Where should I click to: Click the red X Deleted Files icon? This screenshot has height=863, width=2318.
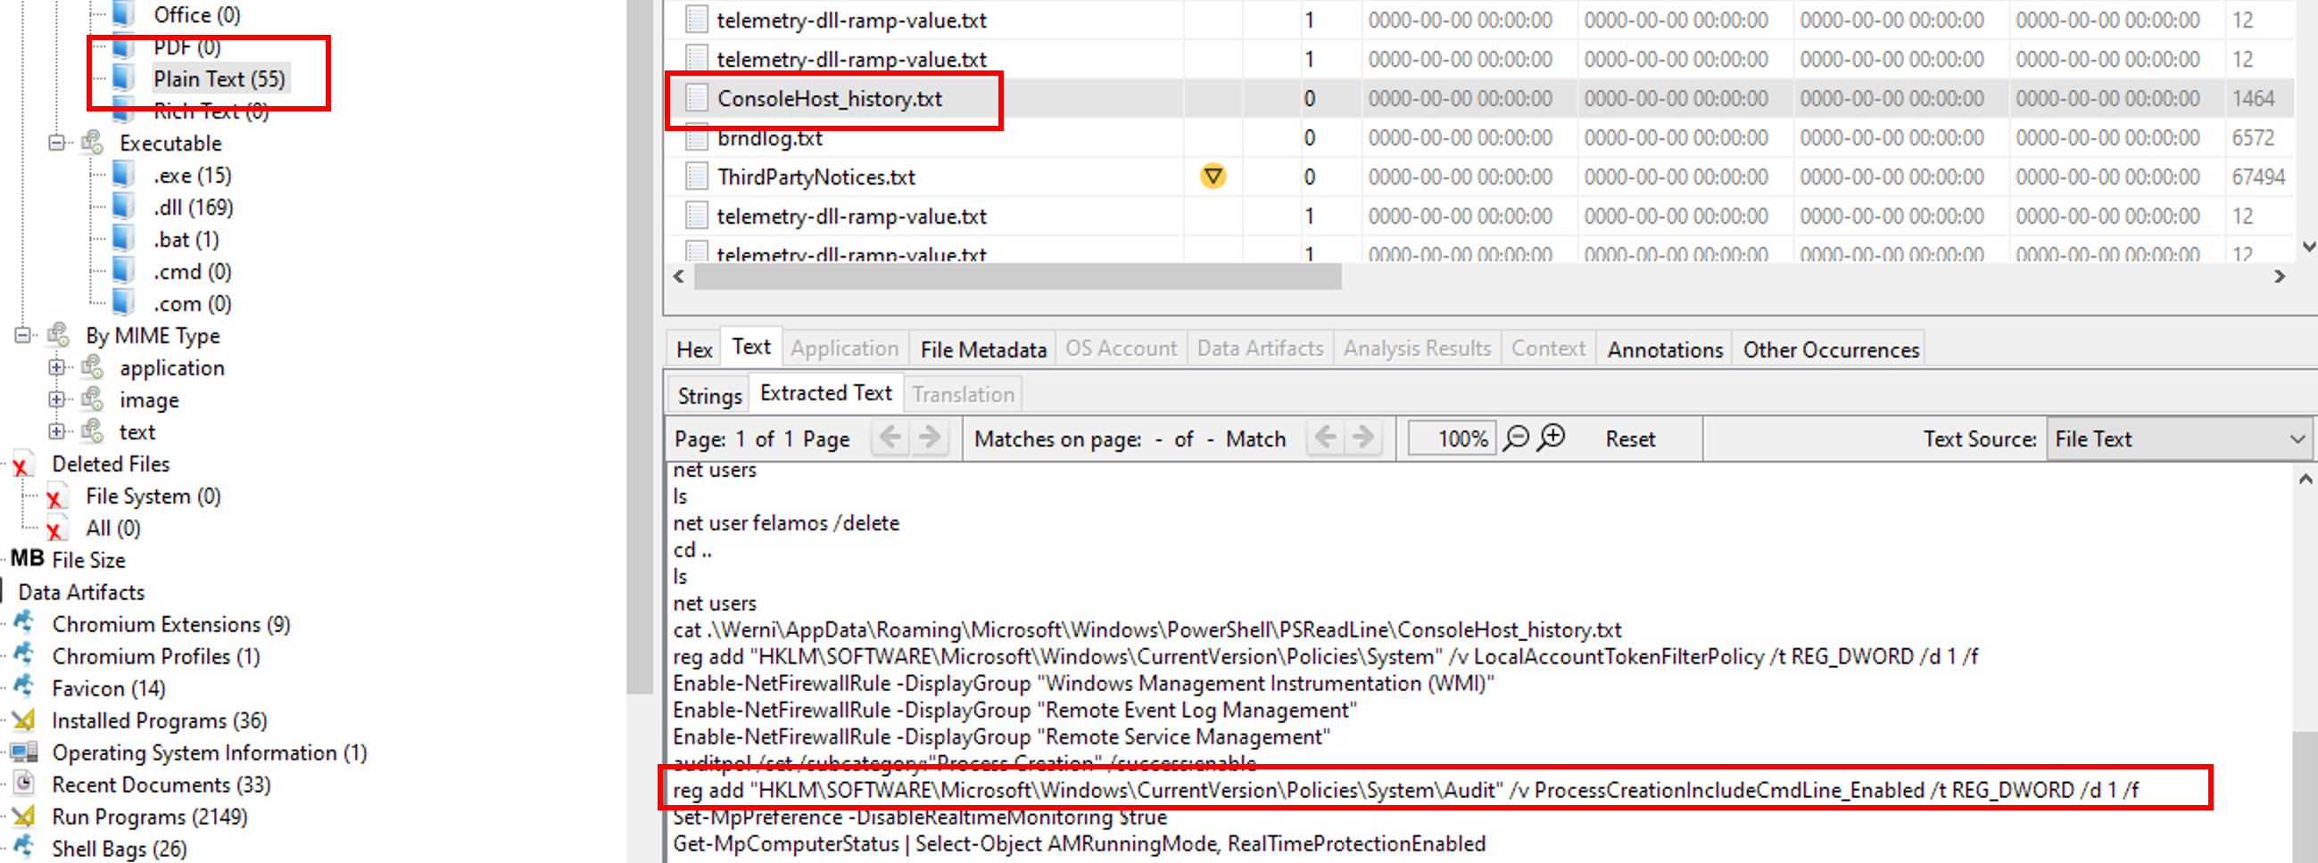(21, 464)
